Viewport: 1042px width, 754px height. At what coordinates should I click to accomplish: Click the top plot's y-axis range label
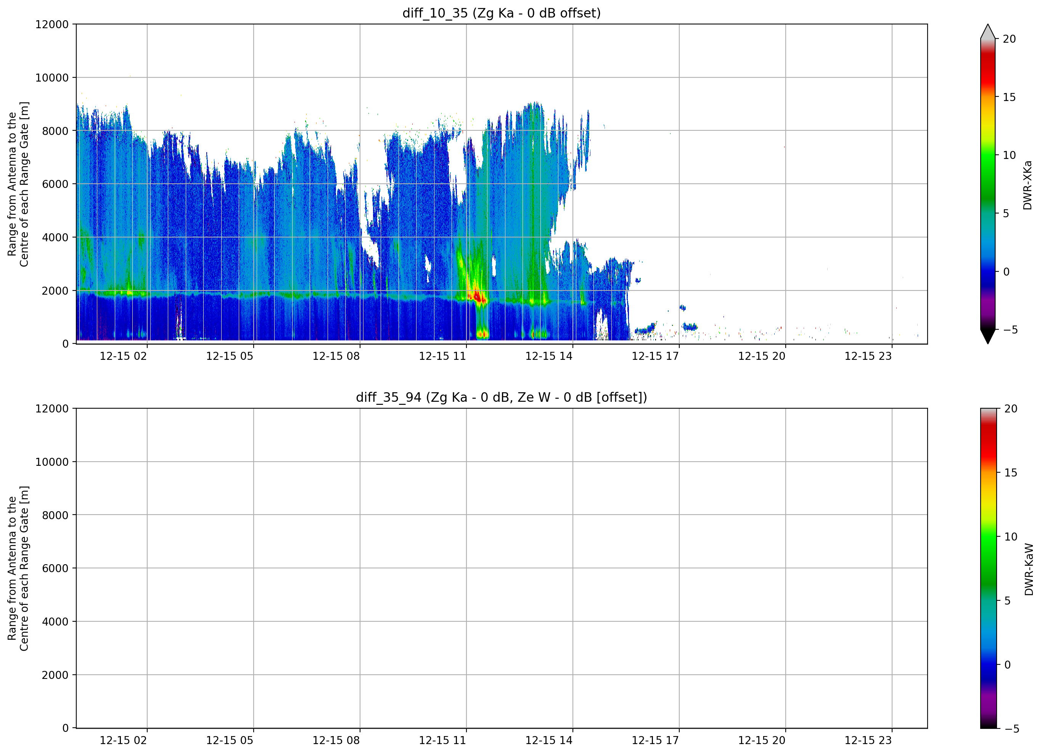tap(18, 184)
